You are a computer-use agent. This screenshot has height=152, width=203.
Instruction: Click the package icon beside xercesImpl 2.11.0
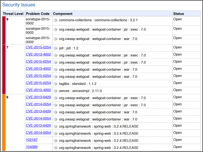point(56,91)
